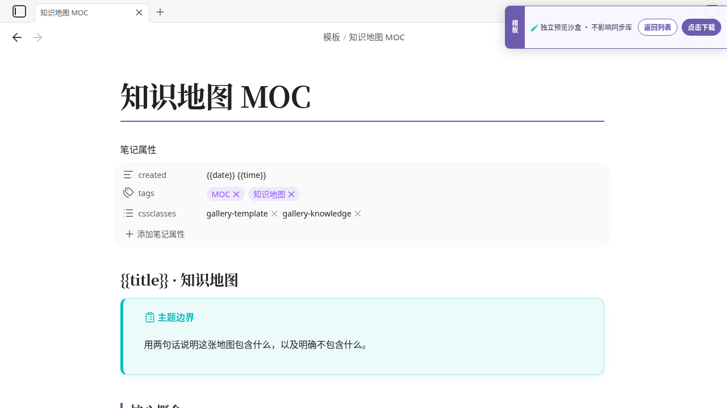The image size is (727, 408).
Task: Click the tags property label
Action: [146, 193]
